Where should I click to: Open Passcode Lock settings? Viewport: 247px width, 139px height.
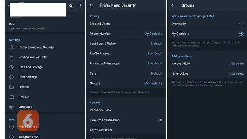coord(126,110)
